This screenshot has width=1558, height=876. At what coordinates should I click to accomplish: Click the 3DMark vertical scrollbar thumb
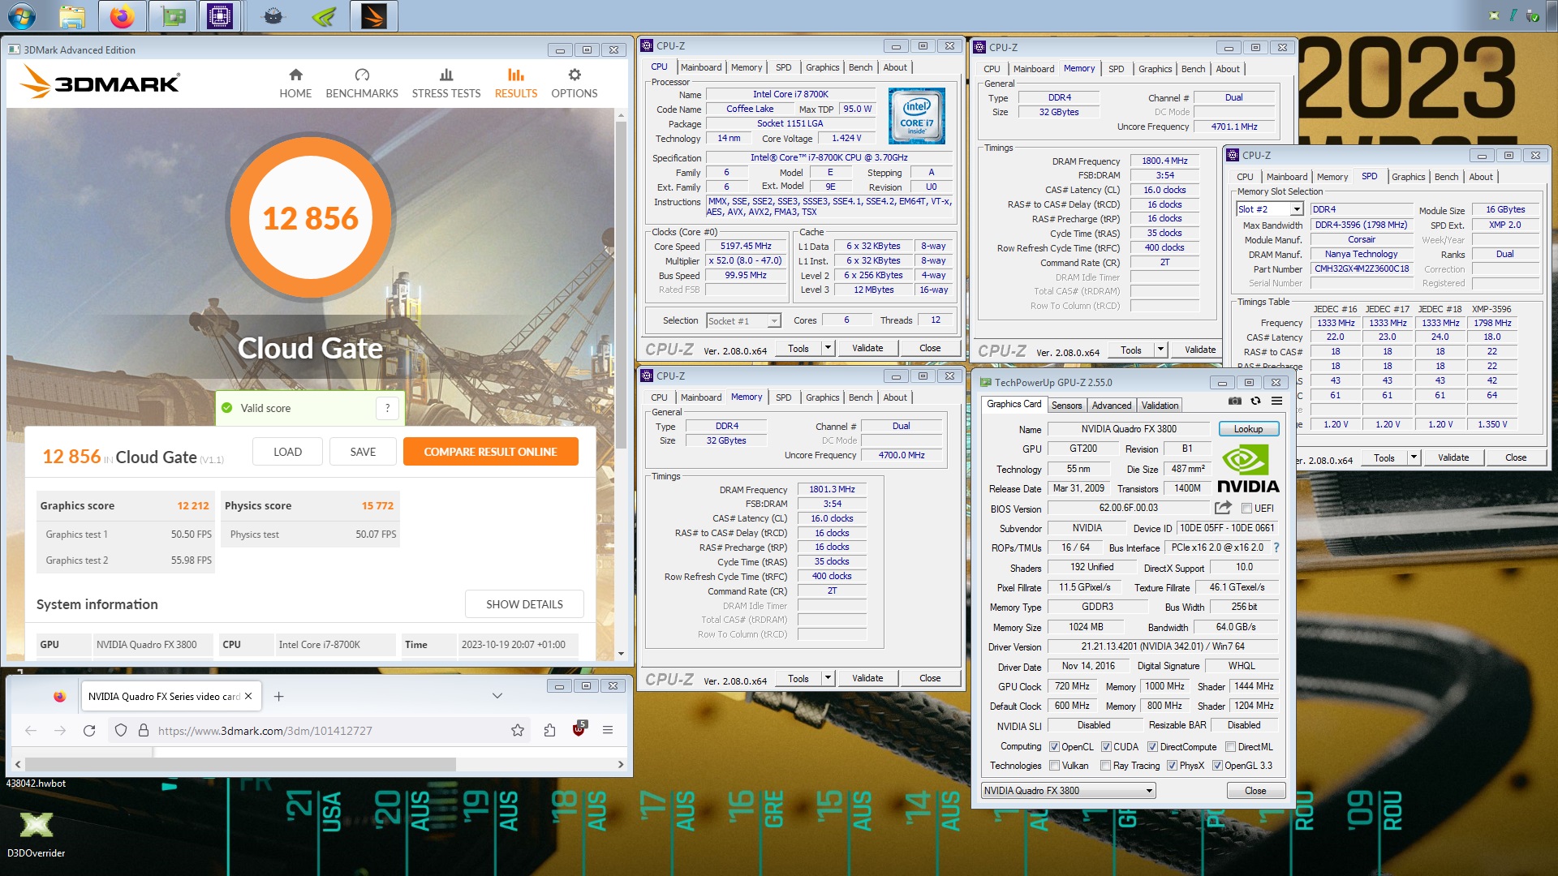click(x=621, y=284)
